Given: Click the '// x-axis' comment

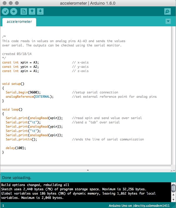Looking at the screenshot, I should click(80, 63).
